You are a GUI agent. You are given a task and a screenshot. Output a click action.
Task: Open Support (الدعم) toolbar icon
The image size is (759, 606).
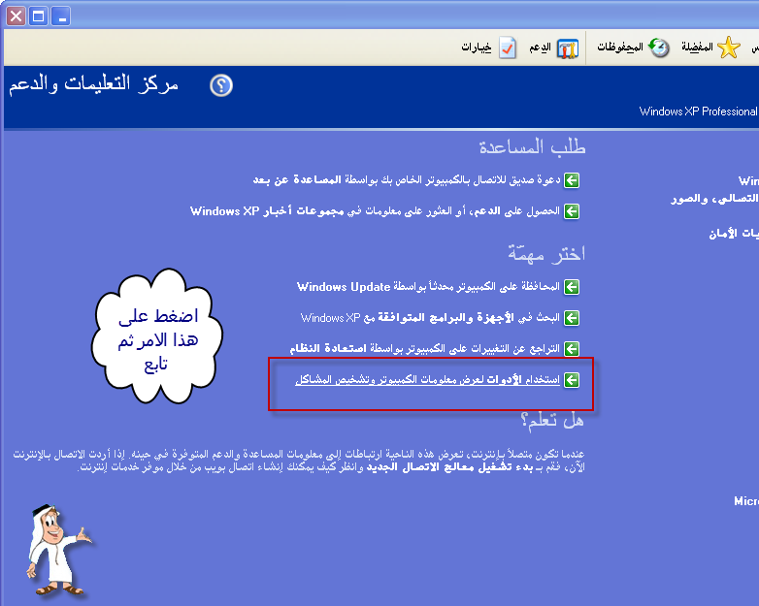coord(567,48)
